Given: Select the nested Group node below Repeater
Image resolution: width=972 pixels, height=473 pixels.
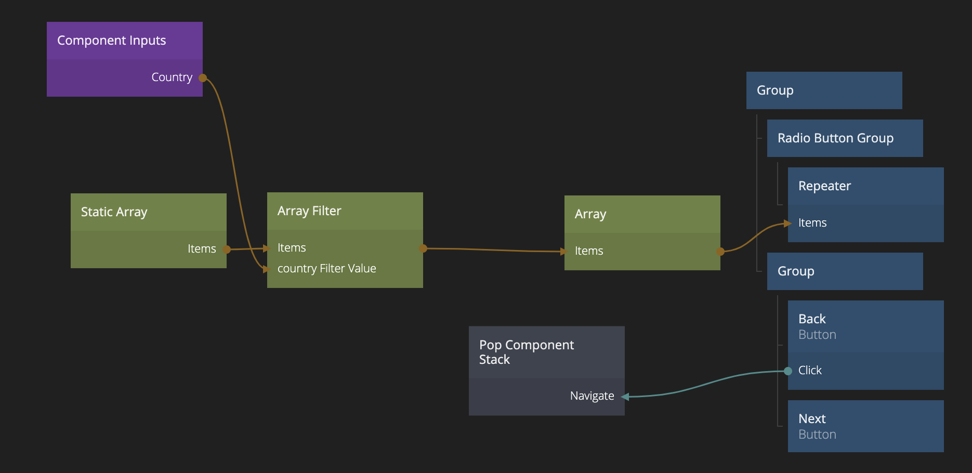Looking at the screenshot, I should coord(845,271).
